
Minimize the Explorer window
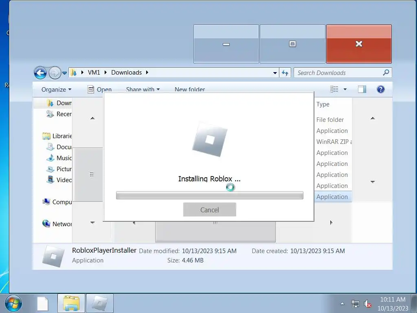(226, 44)
